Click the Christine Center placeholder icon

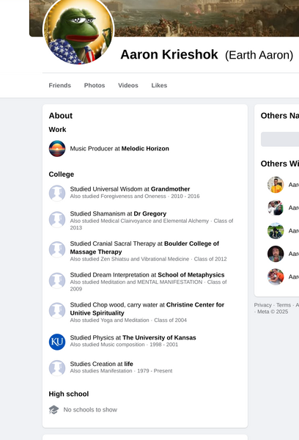[57, 310]
